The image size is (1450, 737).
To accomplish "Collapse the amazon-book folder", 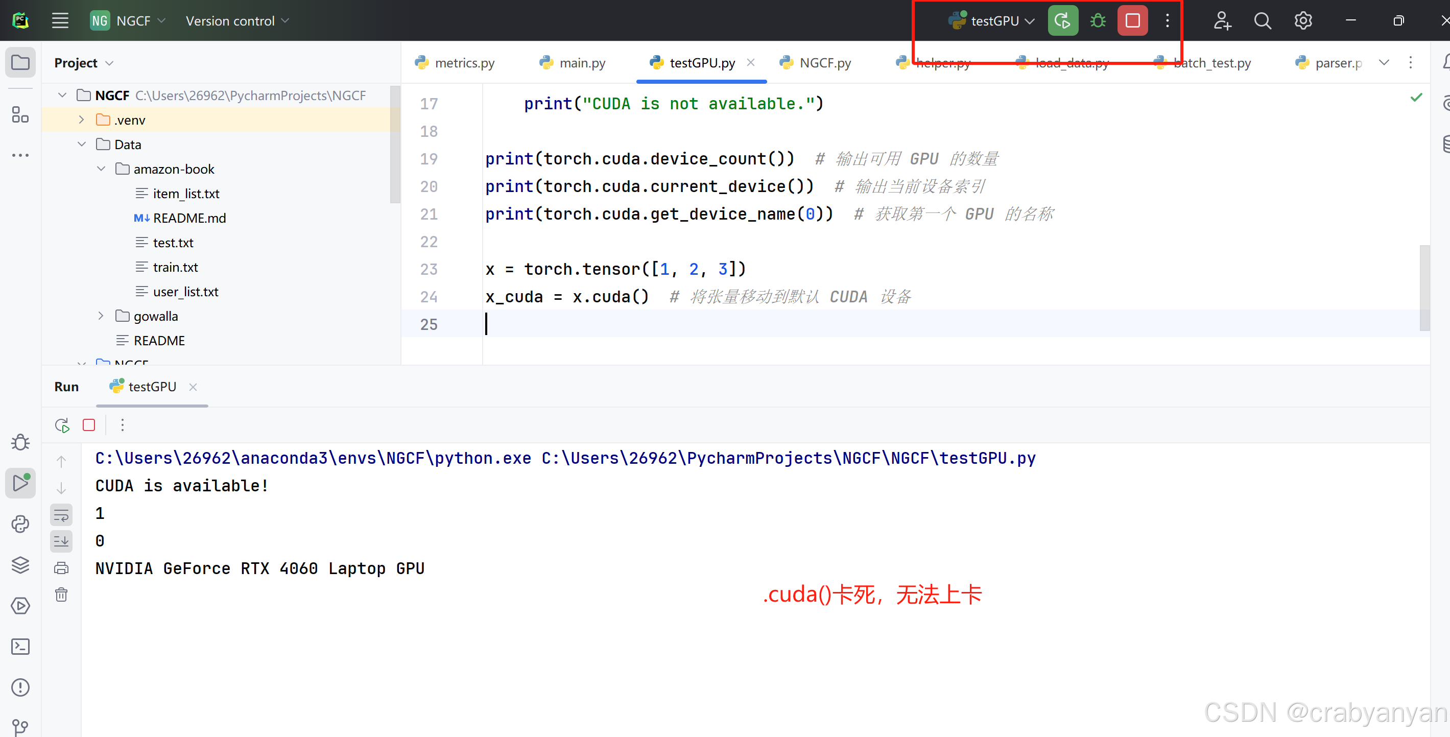I will (101, 169).
